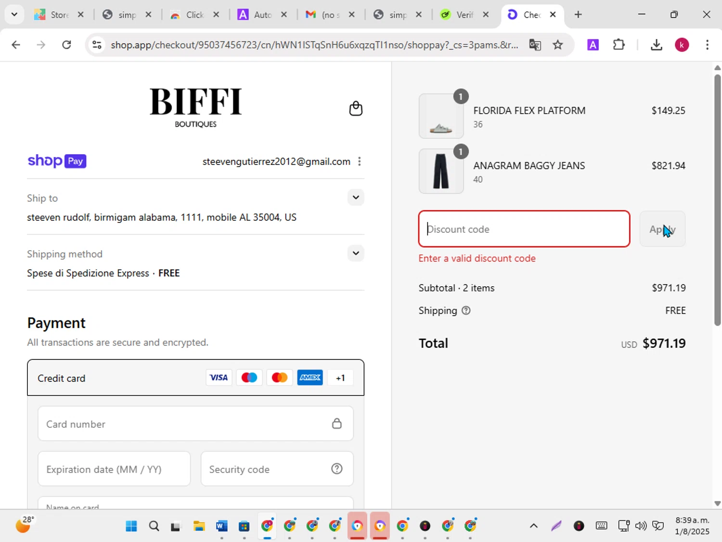Focus the Card number field
Image resolution: width=722 pixels, height=542 pixels.
pyautogui.click(x=195, y=423)
